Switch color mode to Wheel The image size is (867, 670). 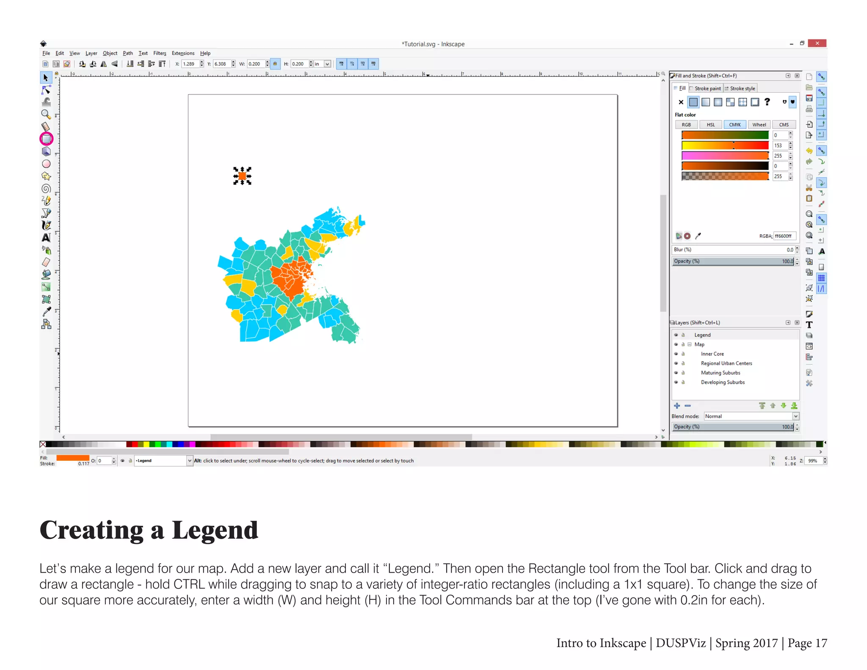[759, 125]
